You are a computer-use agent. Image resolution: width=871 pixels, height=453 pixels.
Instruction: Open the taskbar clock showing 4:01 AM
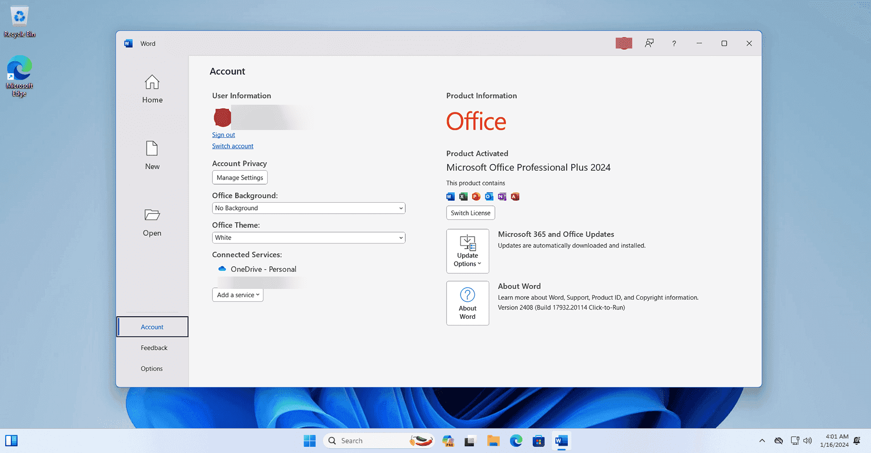pyautogui.click(x=834, y=441)
